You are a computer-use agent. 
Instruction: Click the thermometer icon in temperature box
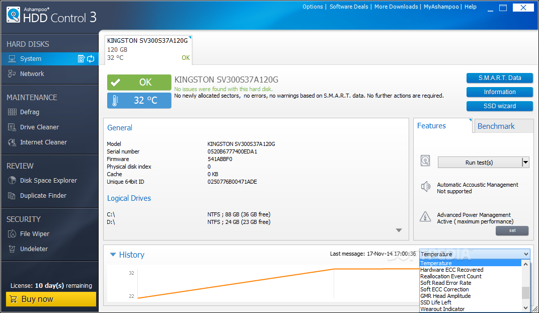click(x=115, y=100)
